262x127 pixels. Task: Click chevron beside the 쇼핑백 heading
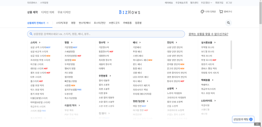(177, 89)
